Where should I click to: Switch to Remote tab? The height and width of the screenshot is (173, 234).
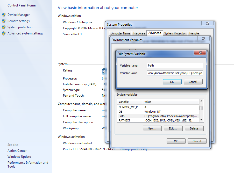click(194, 33)
